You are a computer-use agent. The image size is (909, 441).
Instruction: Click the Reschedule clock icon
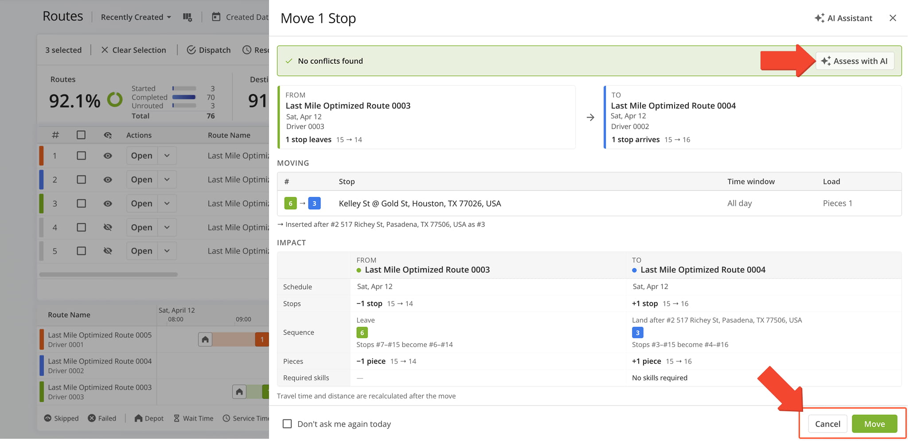point(247,50)
